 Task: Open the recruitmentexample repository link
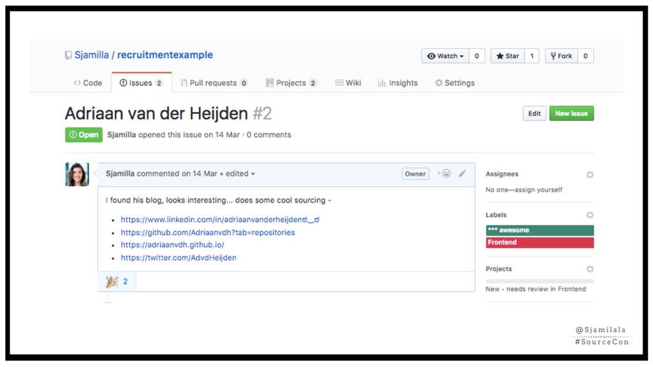point(165,55)
